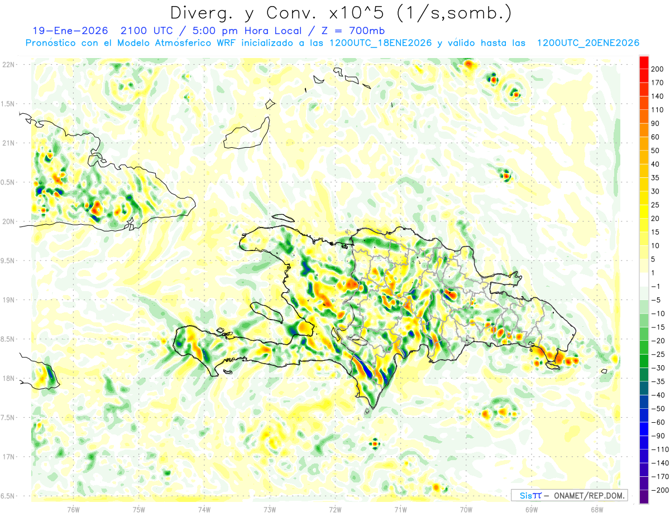
Task: Click the '7.5N' latitude label
Action: click(x=8, y=418)
